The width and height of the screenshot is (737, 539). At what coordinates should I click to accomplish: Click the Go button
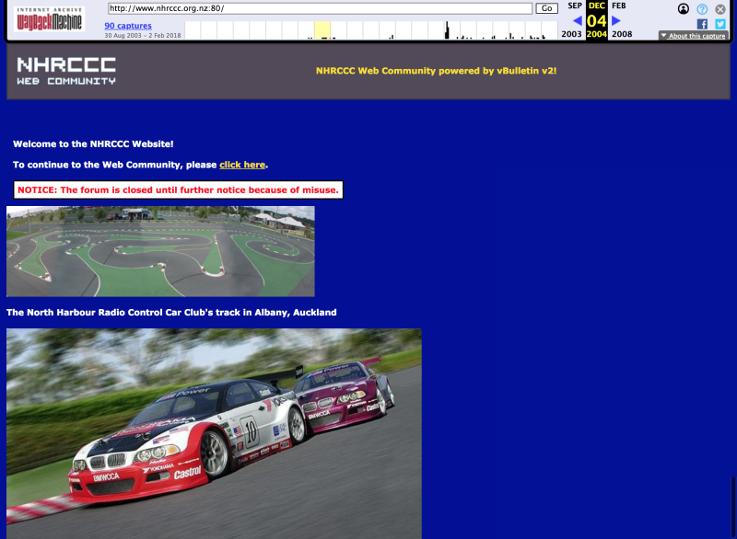tap(546, 8)
